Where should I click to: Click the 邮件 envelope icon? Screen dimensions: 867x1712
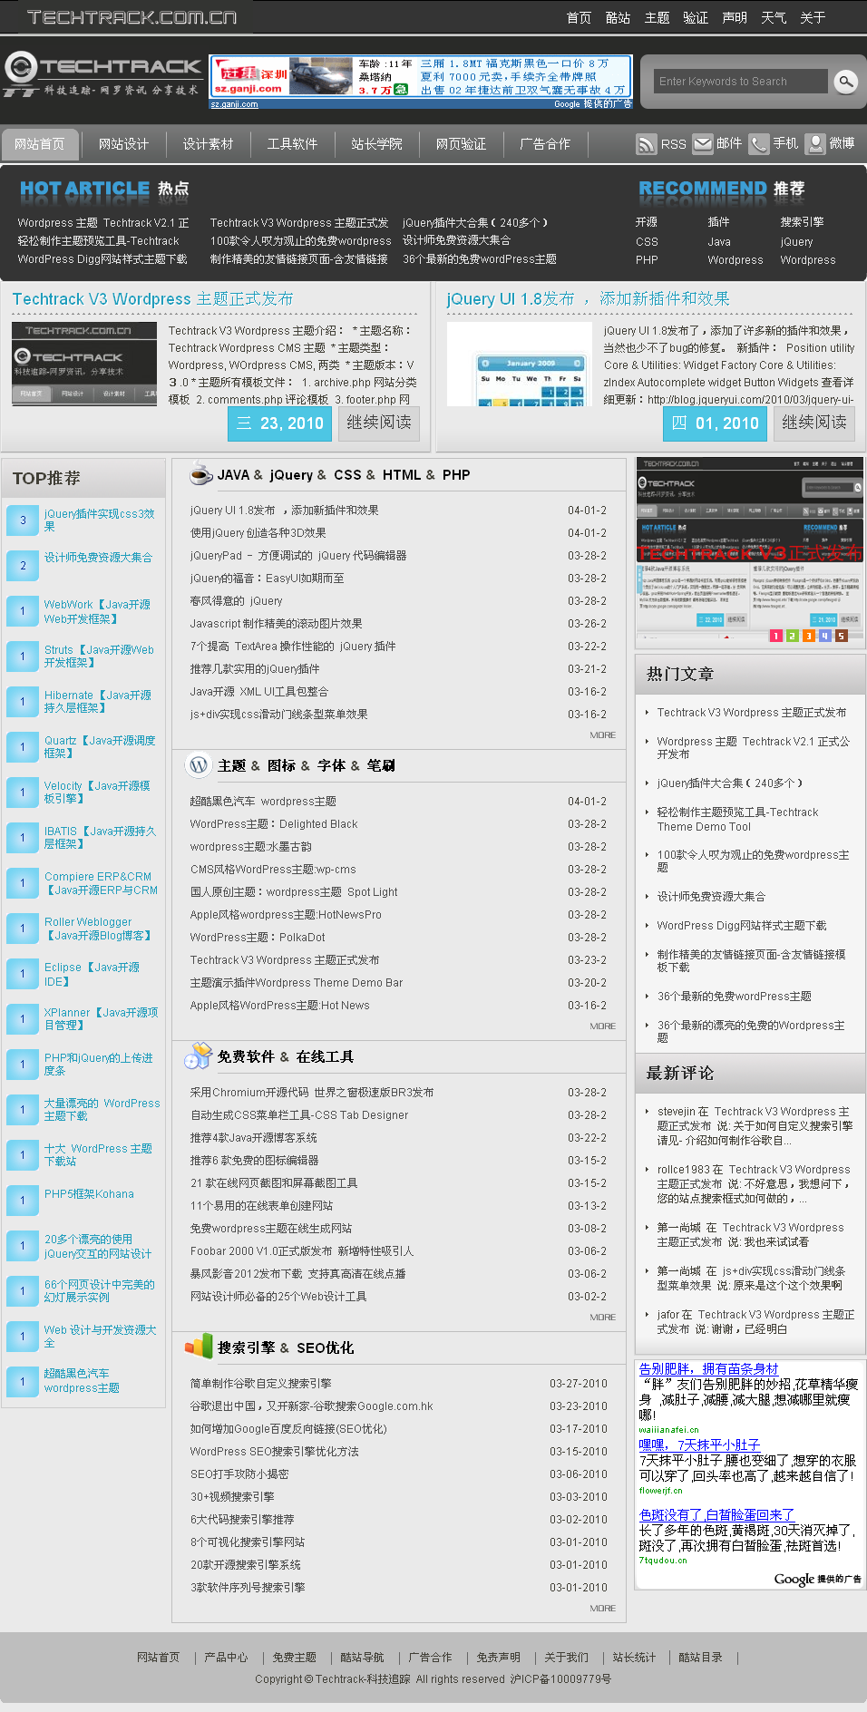pyautogui.click(x=703, y=143)
